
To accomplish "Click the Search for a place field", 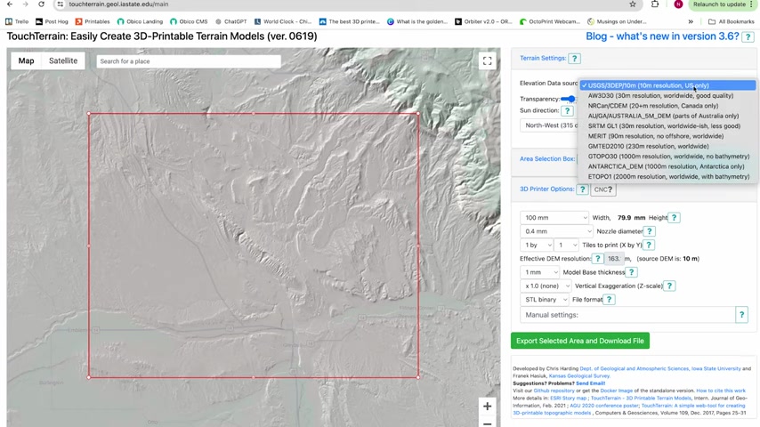I will (188, 61).
